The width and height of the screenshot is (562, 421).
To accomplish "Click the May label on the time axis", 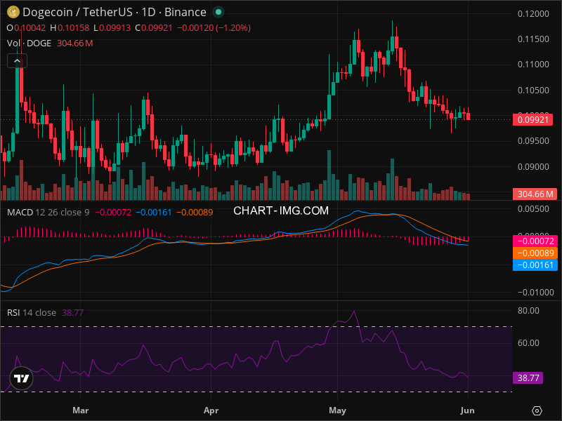I will point(337,410).
